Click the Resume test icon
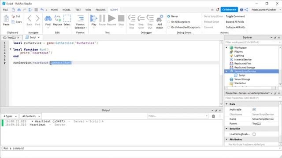Viewport: 282px width, 158px height. (111, 18)
